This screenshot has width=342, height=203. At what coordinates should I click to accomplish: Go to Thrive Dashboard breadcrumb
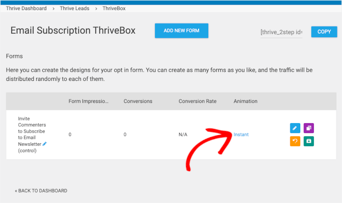pos(26,9)
